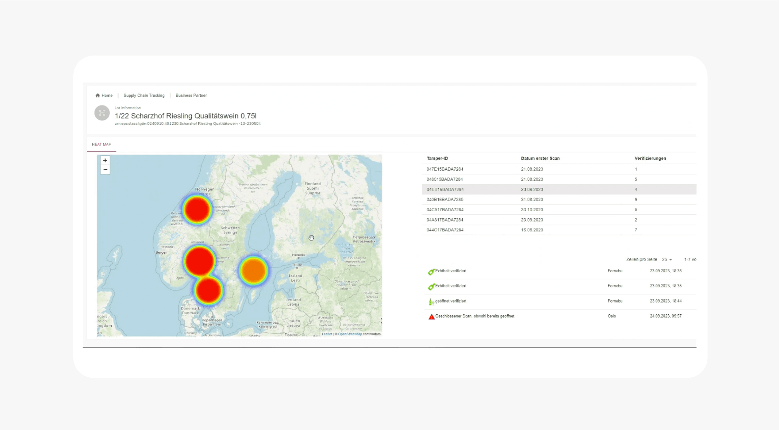The width and height of the screenshot is (780, 430).
Task: Click the map zoom in plus button
Action: click(105, 160)
